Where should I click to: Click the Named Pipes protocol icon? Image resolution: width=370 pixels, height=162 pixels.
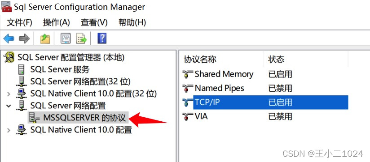[187, 89]
